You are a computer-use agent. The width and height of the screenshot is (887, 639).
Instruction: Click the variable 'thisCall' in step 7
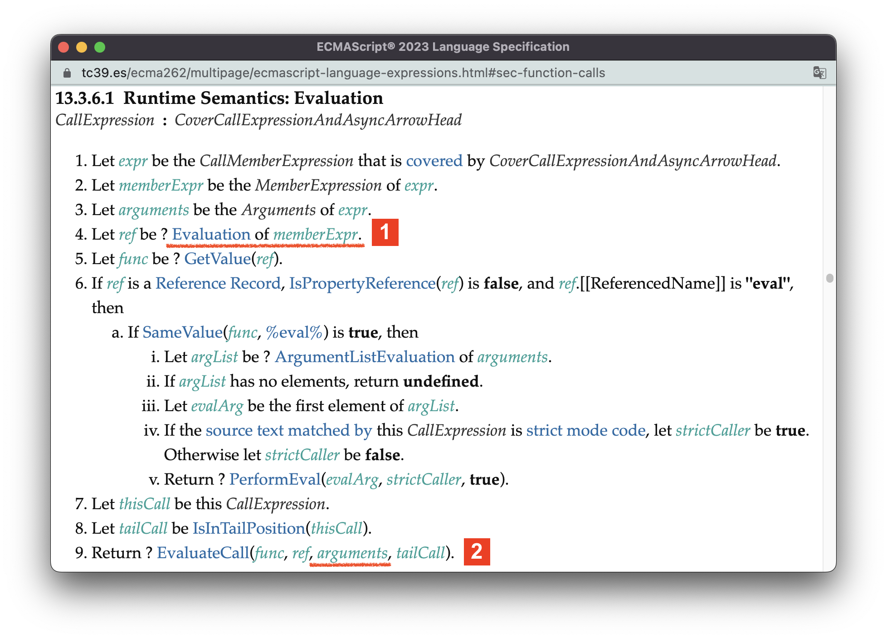coord(145,504)
